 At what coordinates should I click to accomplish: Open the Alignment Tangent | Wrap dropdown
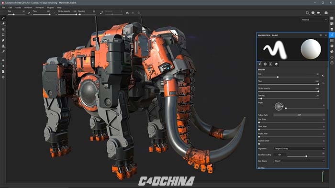click(x=299, y=148)
